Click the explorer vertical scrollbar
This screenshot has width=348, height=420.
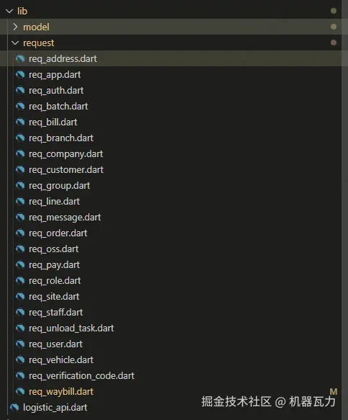tap(344, 210)
